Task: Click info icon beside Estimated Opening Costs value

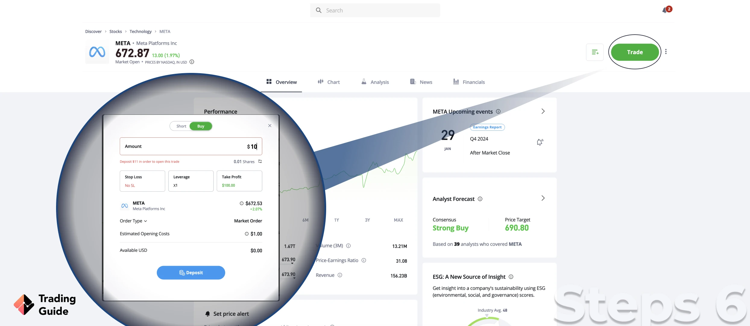Action: click(247, 234)
